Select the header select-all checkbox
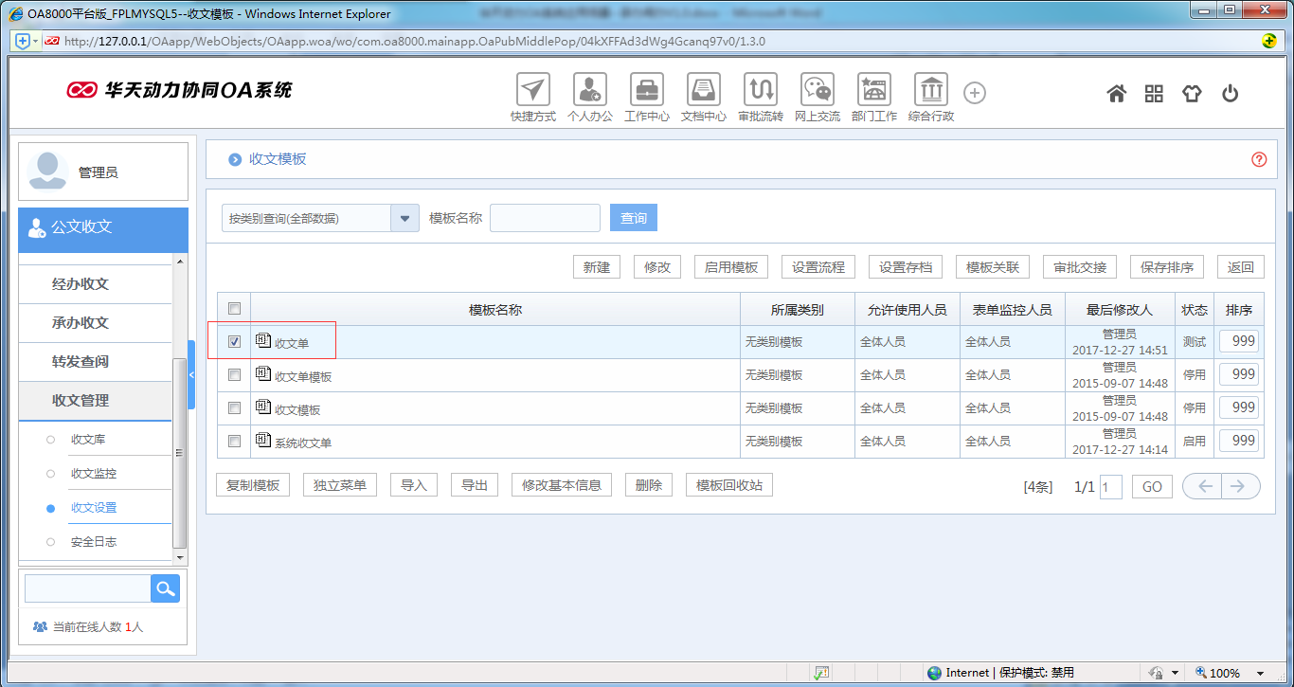The image size is (1294, 687). (233, 308)
